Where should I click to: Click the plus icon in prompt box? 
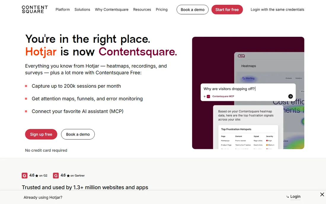tap(204, 96)
